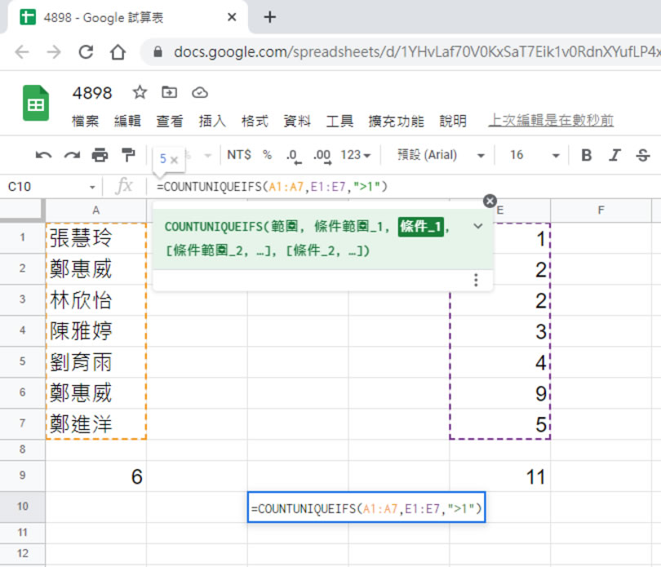Open the 資料 menu
Image resolution: width=661 pixels, height=567 pixels.
(297, 121)
